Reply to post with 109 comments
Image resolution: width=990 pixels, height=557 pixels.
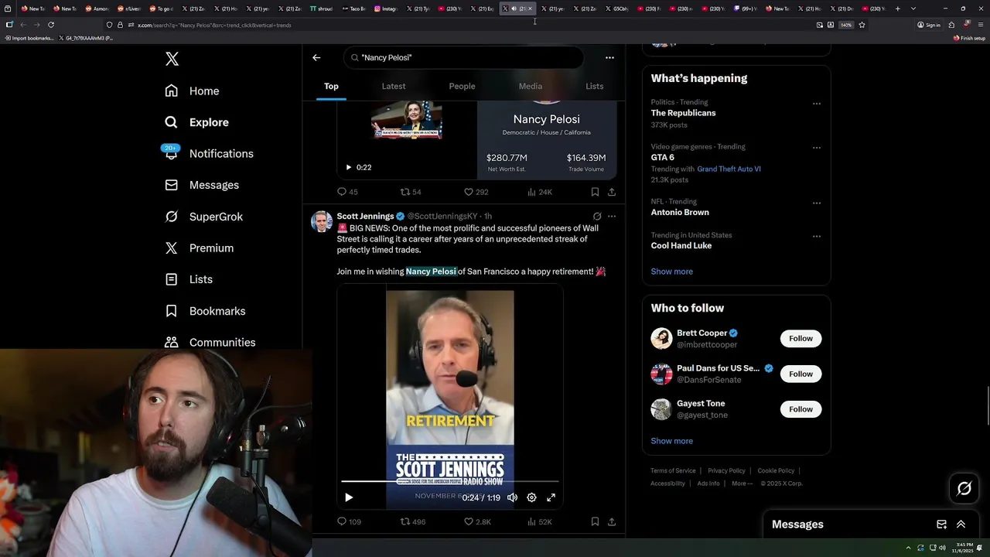pyautogui.click(x=349, y=521)
